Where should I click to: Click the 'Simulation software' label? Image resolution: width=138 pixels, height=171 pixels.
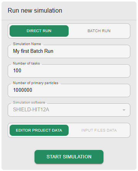29,103
